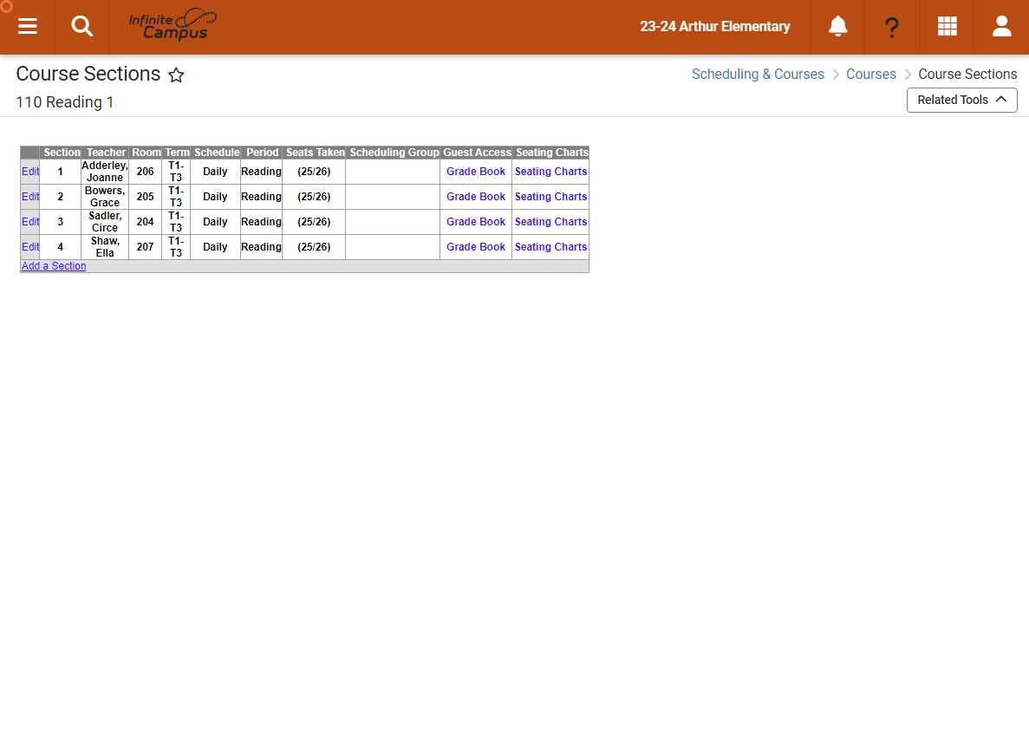Select room cell 207
Screen dimensions: 1029x736
click(145, 247)
